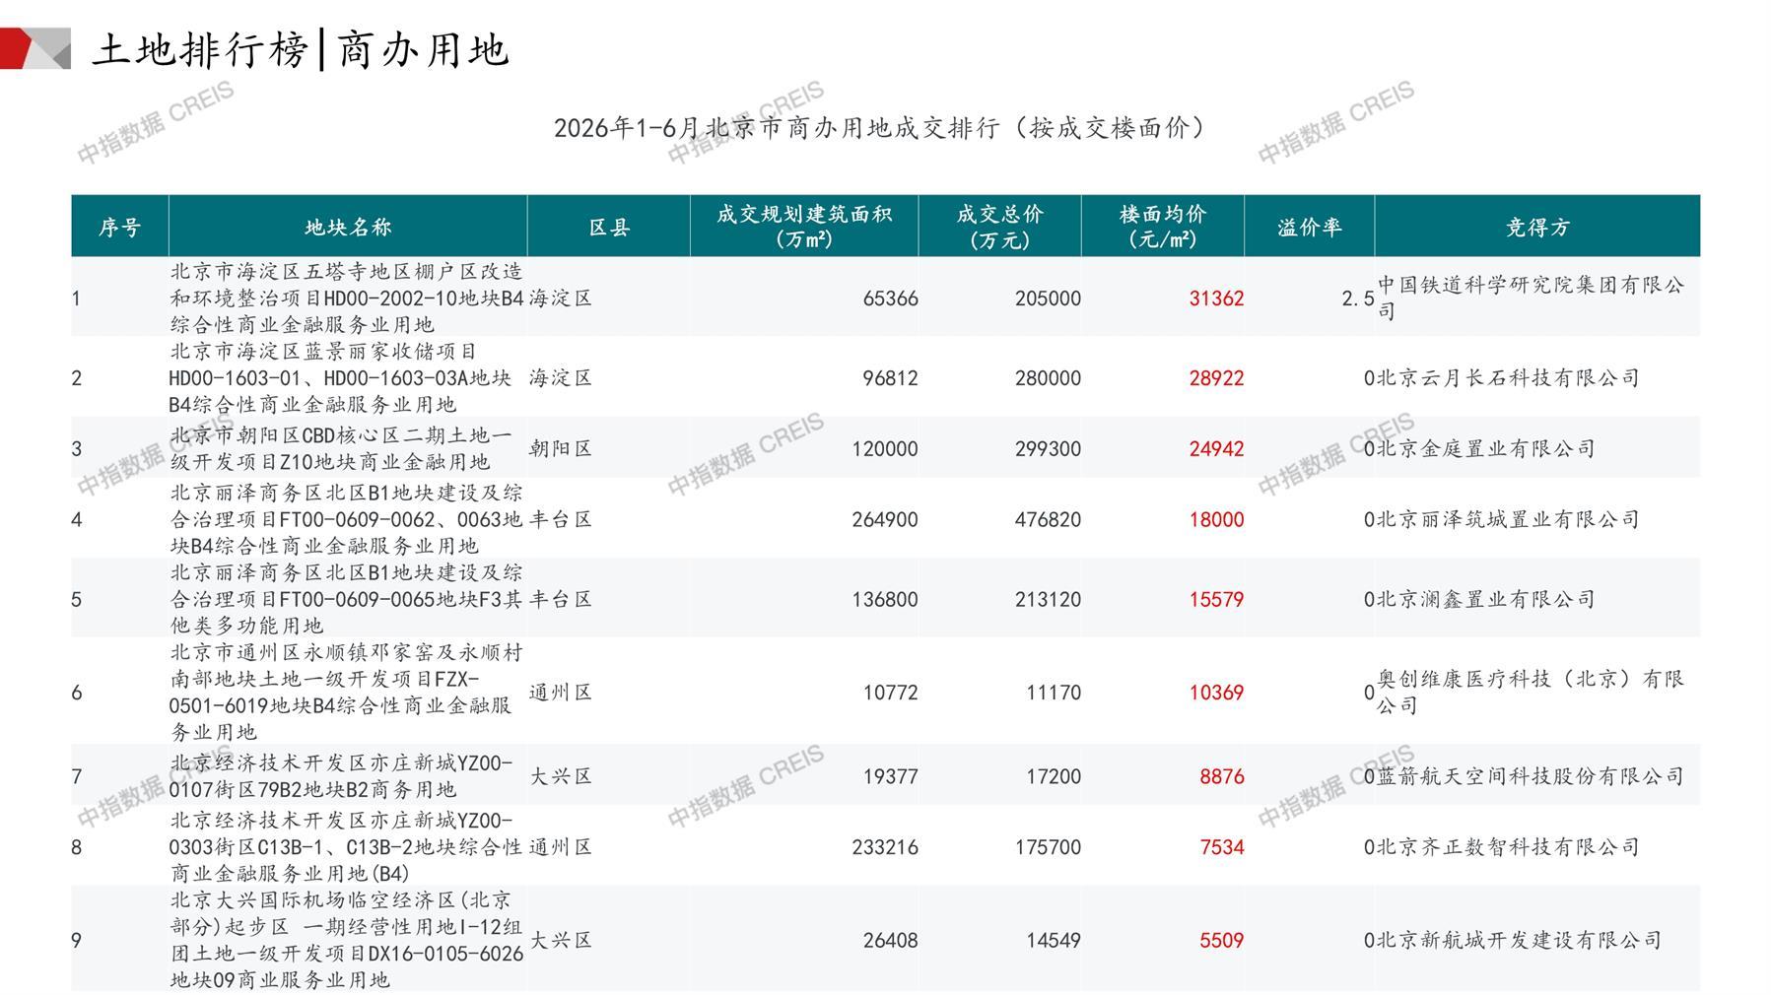Select winner 北京金庭置业有限公司
This screenshot has height=995, width=1771.
point(1486,449)
